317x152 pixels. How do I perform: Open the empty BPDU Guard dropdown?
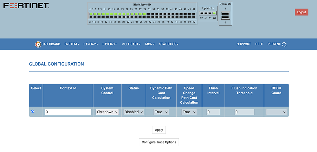[x=276, y=112]
